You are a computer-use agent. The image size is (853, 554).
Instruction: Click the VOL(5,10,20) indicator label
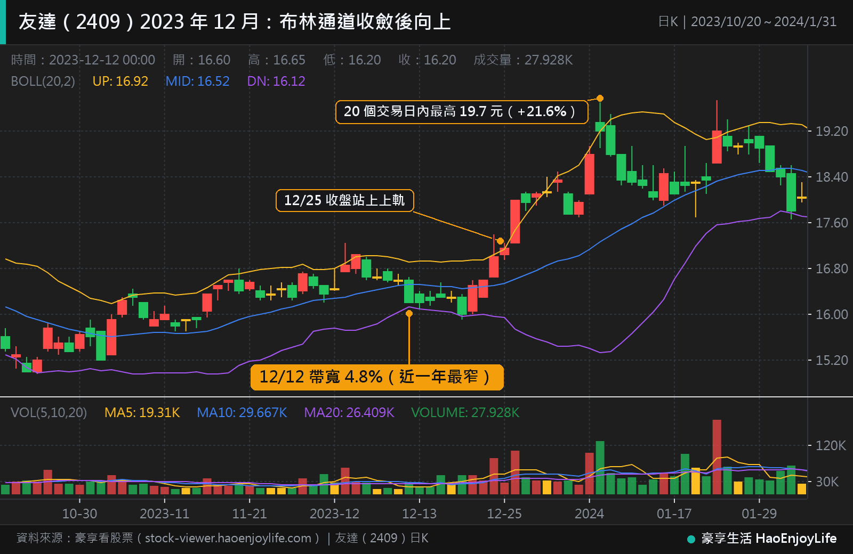49,412
